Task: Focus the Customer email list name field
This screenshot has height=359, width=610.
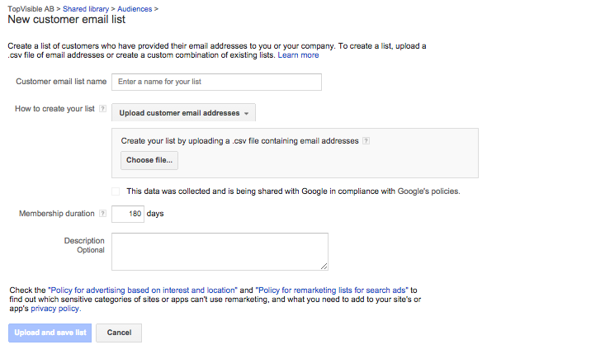Action: click(216, 82)
